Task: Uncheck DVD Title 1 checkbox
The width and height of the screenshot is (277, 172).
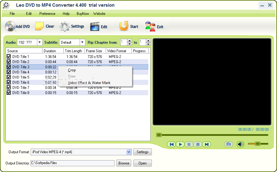Action: coord(8,56)
